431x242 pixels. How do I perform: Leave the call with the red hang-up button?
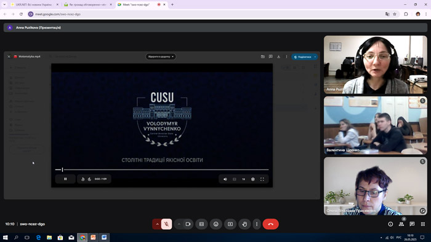tap(270, 224)
